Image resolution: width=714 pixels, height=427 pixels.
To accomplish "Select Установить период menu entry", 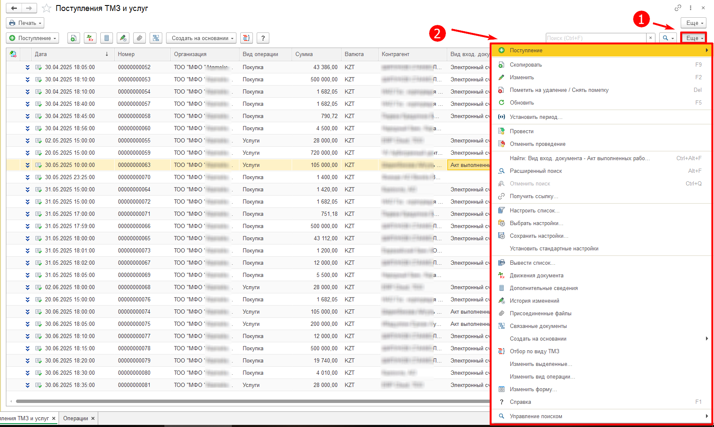I will point(602,117).
